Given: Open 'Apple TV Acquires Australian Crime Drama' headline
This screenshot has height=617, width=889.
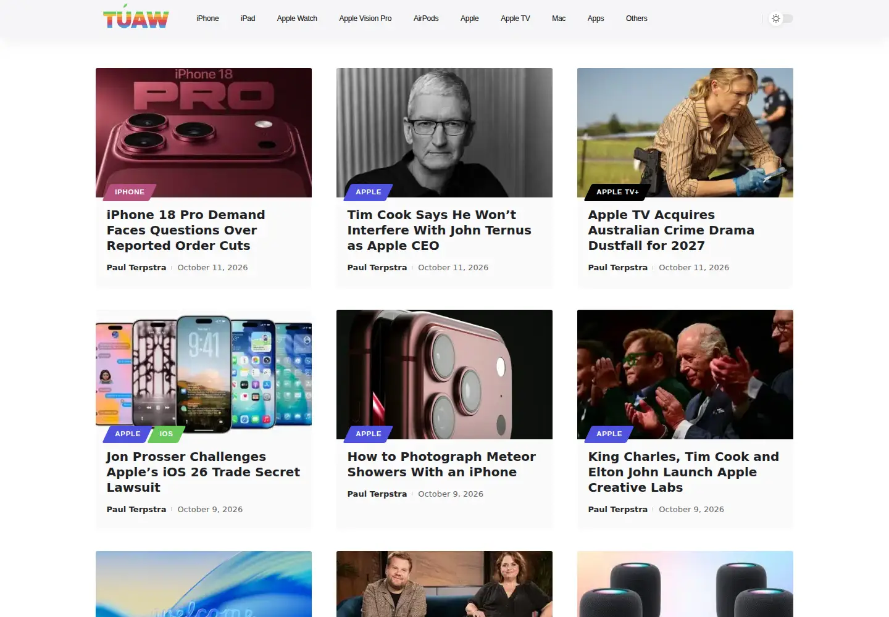Looking at the screenshot, I should coord(671,230).
